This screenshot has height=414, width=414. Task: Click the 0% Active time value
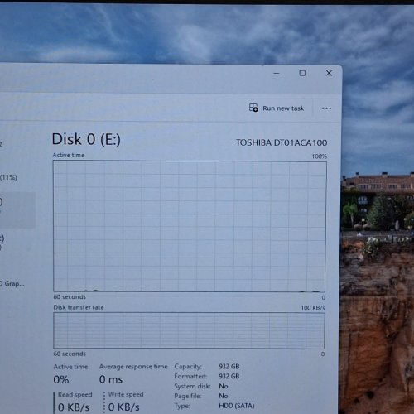click(61, 379)
